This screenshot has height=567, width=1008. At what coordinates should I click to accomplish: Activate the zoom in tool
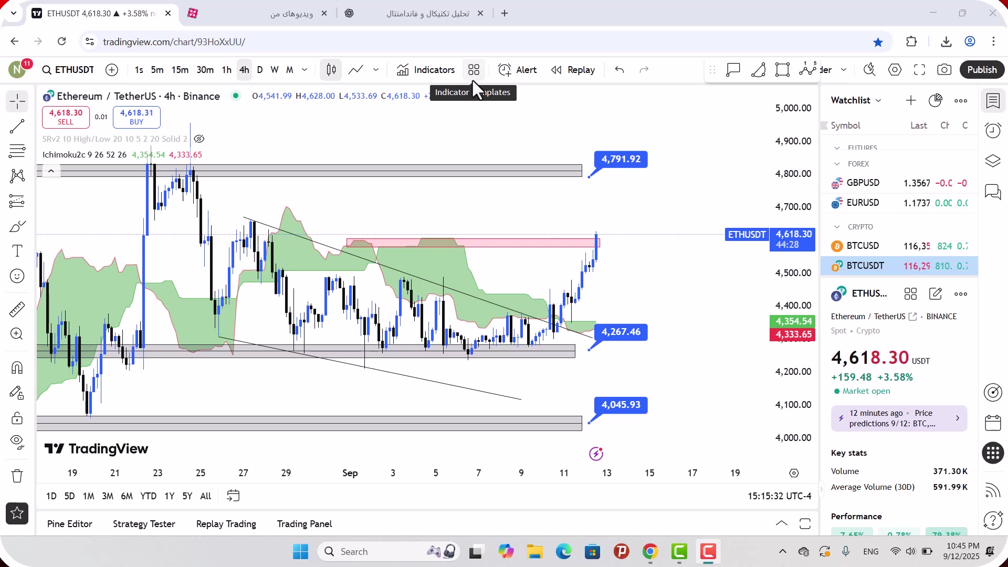17,334
